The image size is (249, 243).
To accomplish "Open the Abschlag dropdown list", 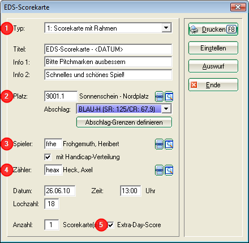I will point(166,109).
